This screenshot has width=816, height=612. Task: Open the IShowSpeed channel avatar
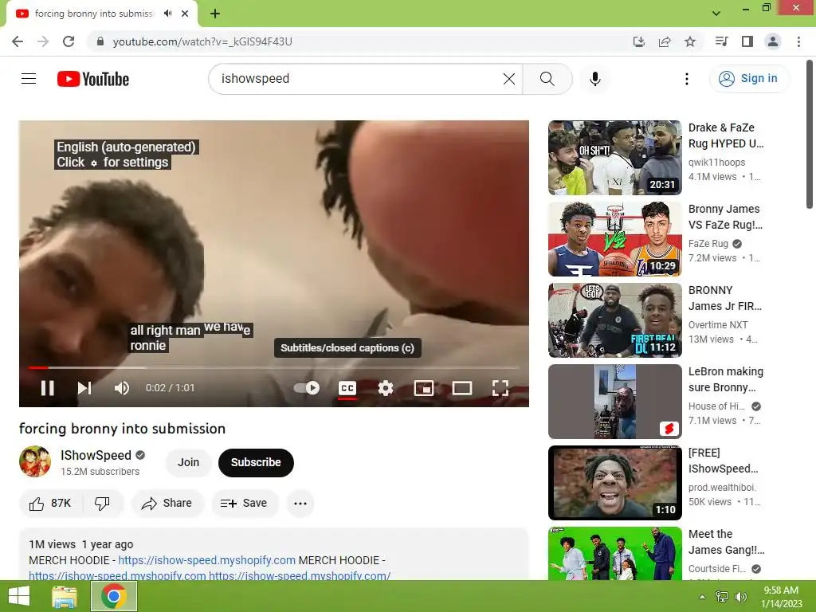coord(35,461)
